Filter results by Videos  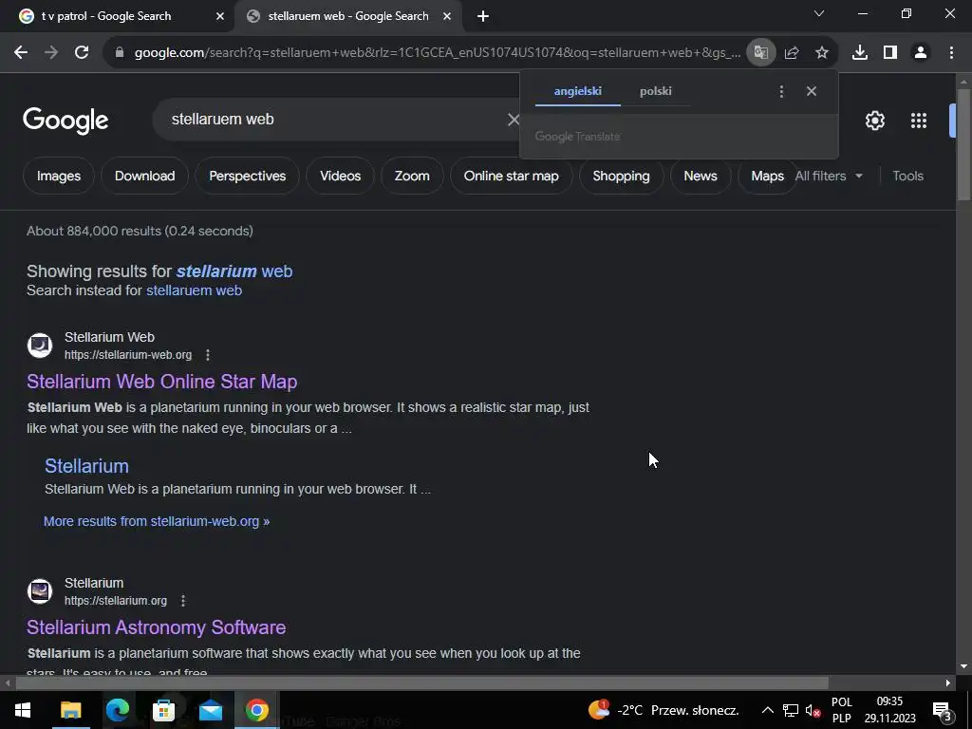341,176
